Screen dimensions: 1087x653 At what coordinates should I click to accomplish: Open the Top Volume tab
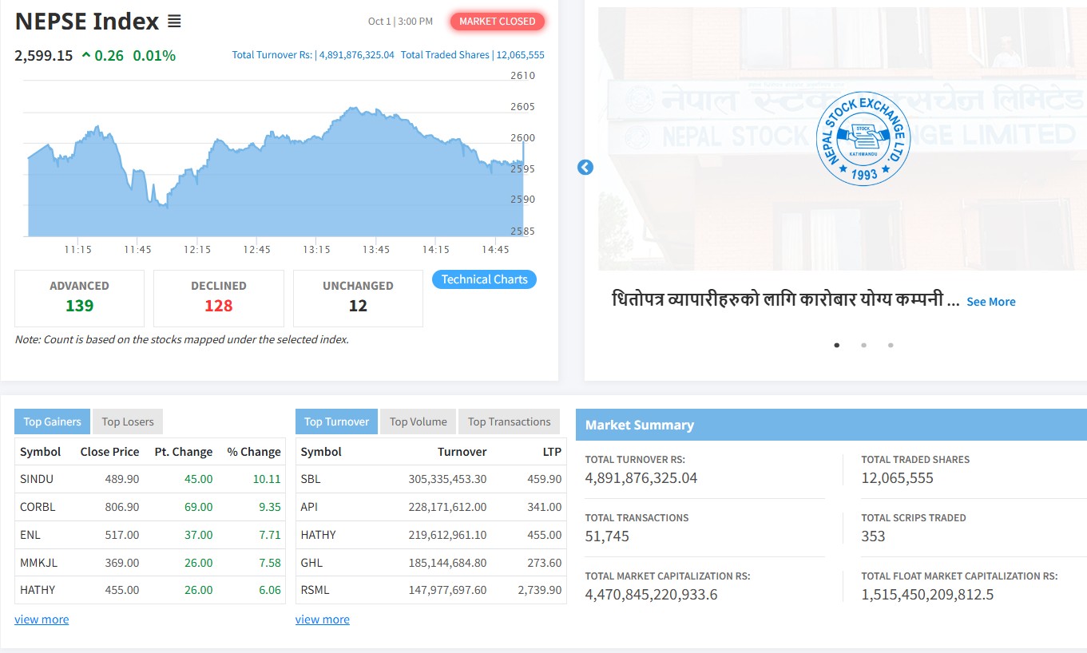click(419, 421)
